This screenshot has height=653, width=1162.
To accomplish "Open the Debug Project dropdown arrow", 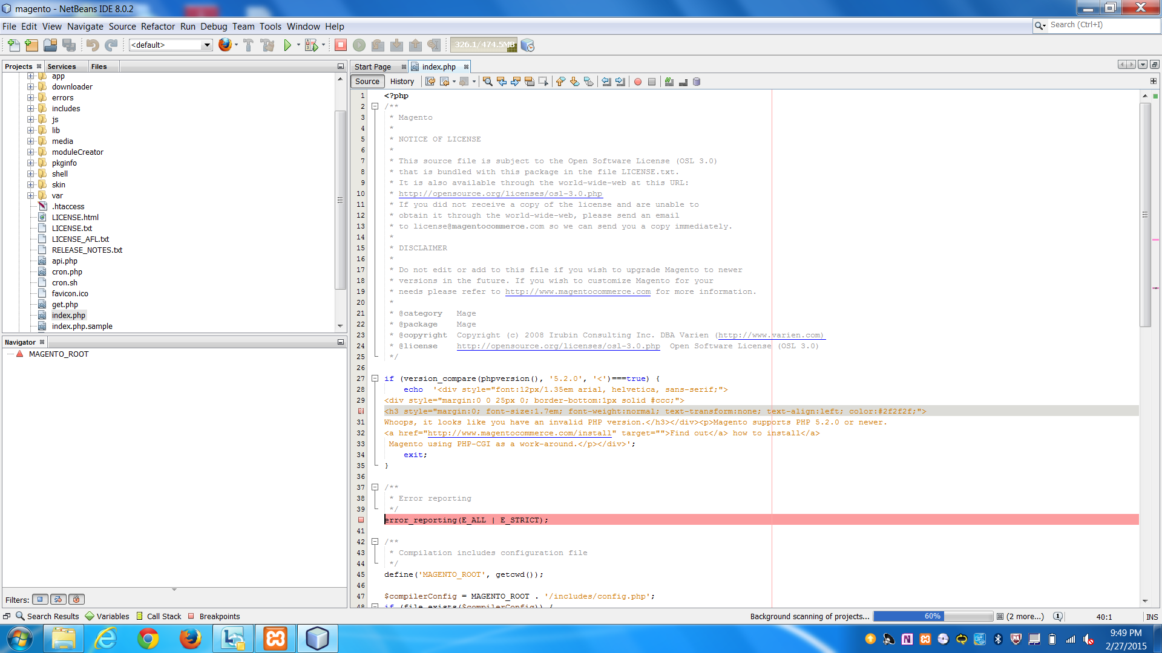I will [323, 45].
